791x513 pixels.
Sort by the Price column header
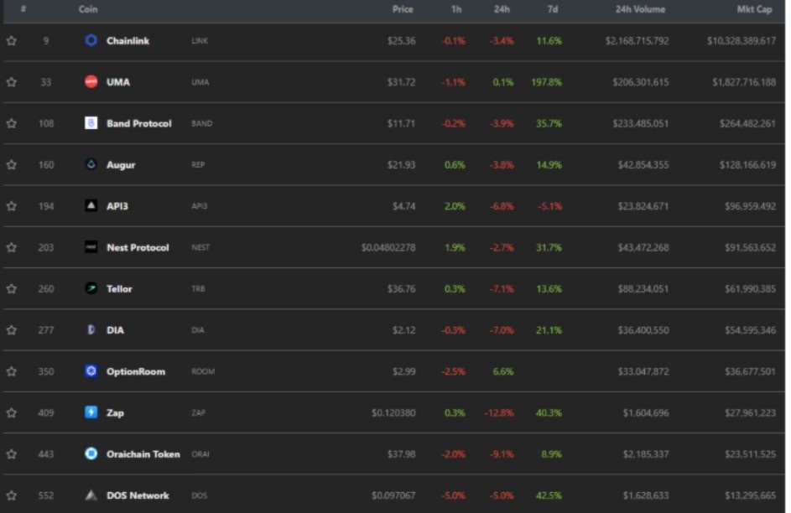(x=403, y=9)
